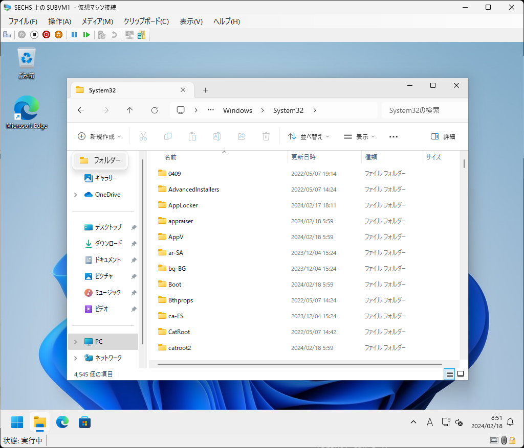
Task: Select フォルダー in the navigation pane
Action: coord(100,160)
